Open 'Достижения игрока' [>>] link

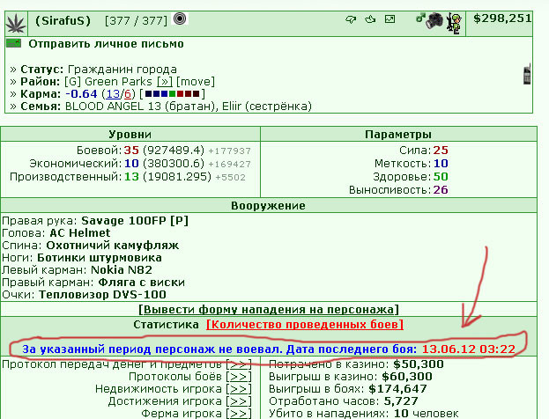[239, 401]
